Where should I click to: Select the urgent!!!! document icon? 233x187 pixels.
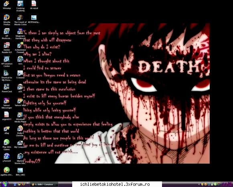pyautogui.click(x=7, y=116)
